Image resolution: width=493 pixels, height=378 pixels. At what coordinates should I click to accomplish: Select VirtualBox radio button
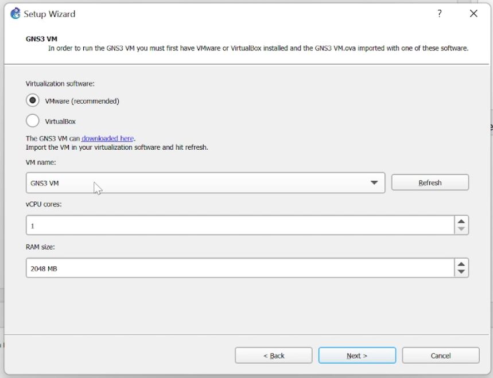[33, 120]
